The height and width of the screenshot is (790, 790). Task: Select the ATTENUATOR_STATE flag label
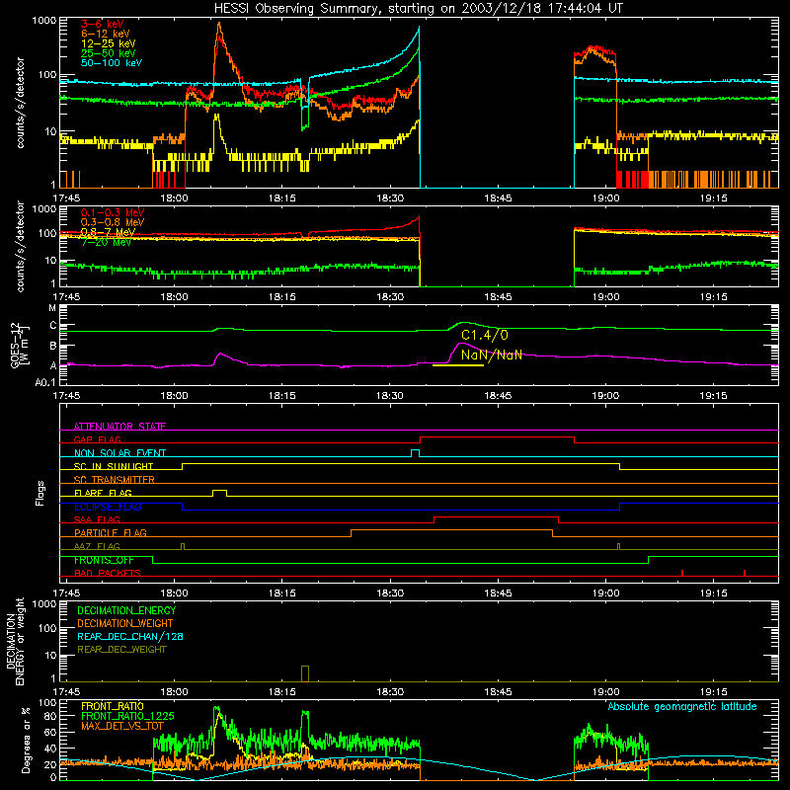point(119,427)
